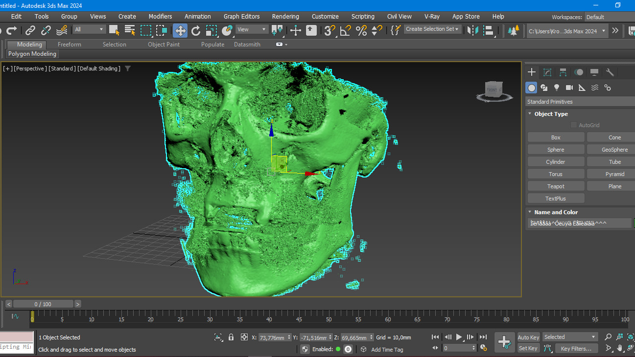Screen dimensions: 635x357
Task: Click the Select and Link chain icon
Action: point(30,31)
